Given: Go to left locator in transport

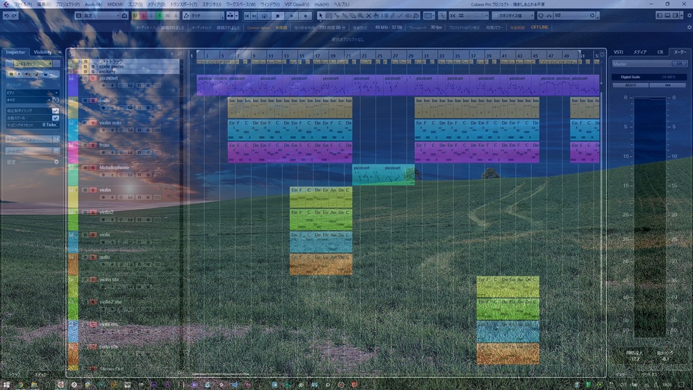Looking at the screenshot, I should (x=246, y=16).
